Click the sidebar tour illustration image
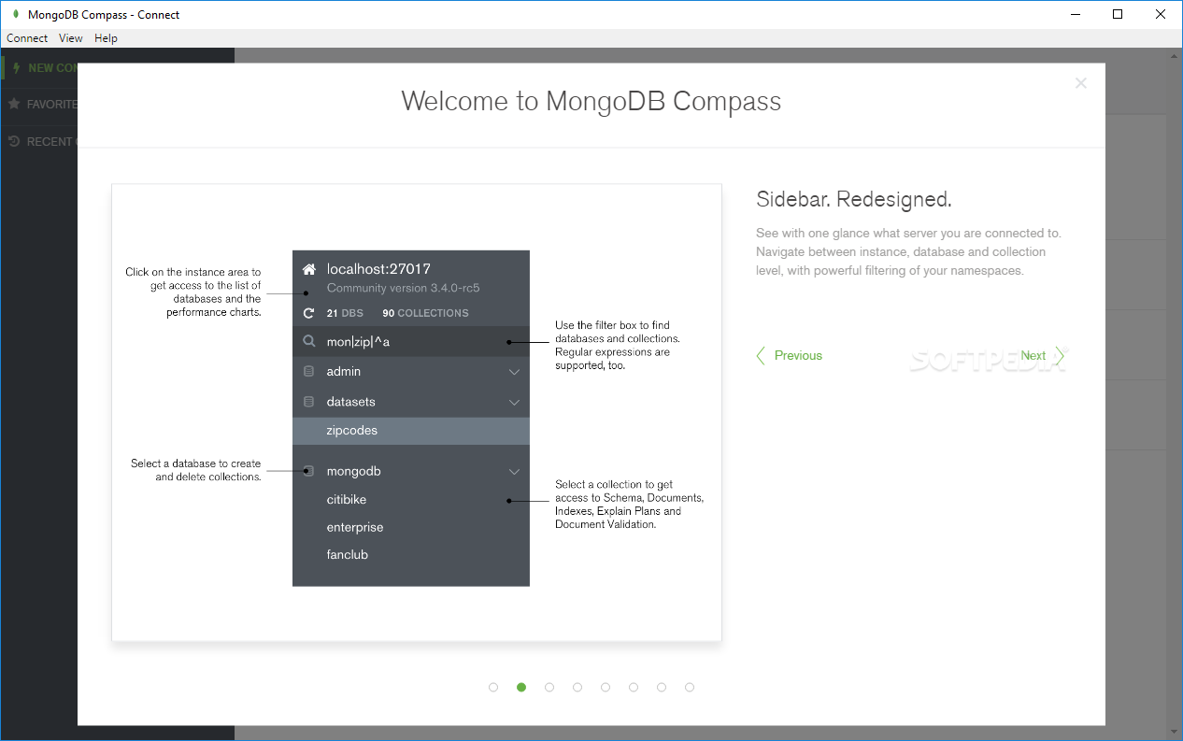The height and width of the screenshot is (741, 1183). (x=417, y=412)
